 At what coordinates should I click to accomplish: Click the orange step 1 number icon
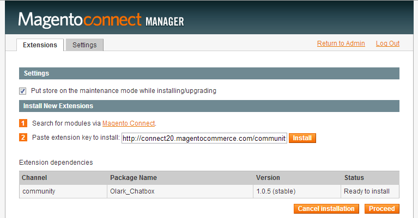(23, 123)
